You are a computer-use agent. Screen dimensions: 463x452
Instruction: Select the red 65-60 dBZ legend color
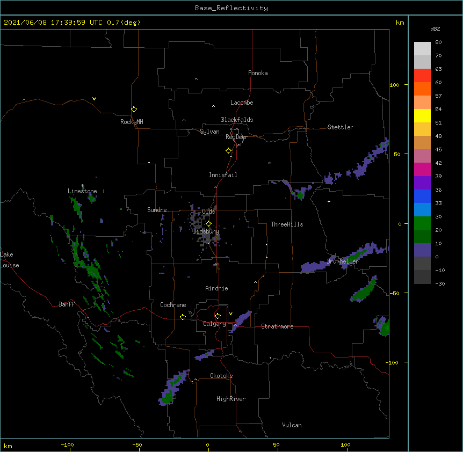coord(422,75)
